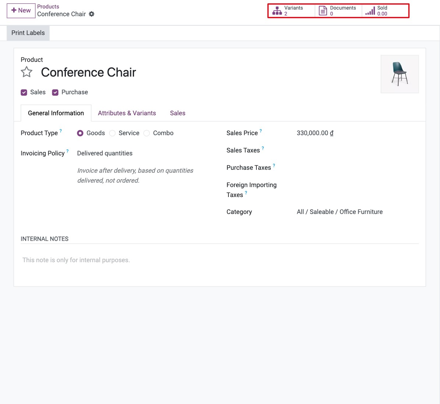Switch to the General Information tab
The image size is (440, 404).
[56, 113]
